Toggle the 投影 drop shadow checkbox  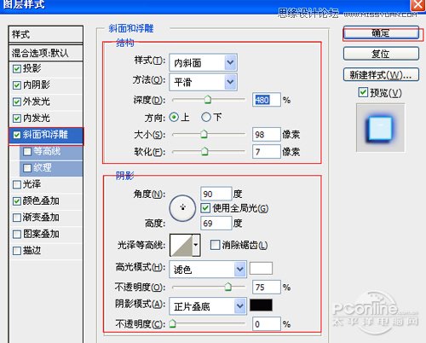click(17, 68)
